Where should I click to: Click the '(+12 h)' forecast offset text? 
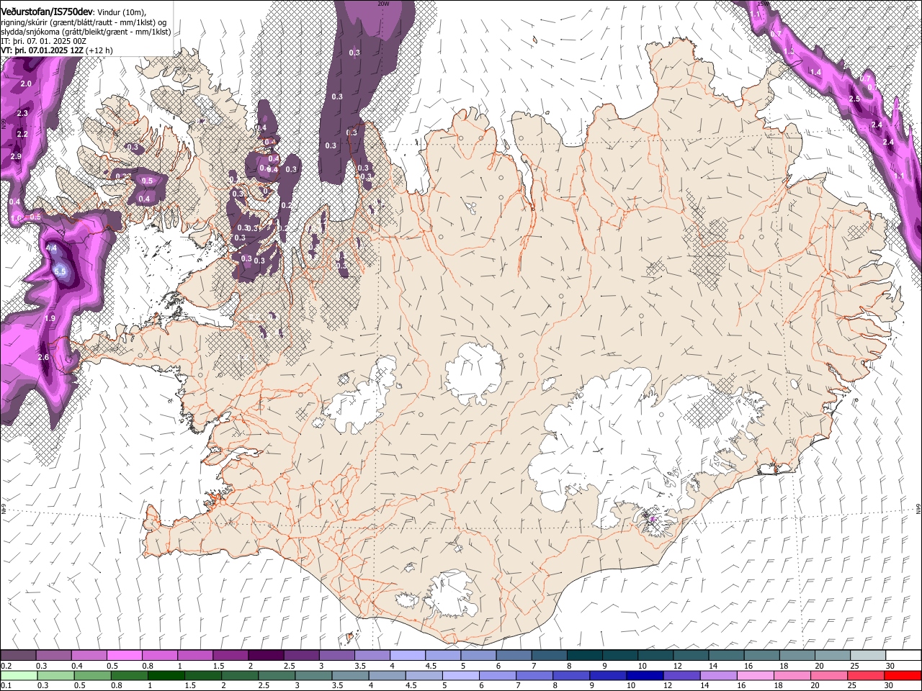[99, 50]
